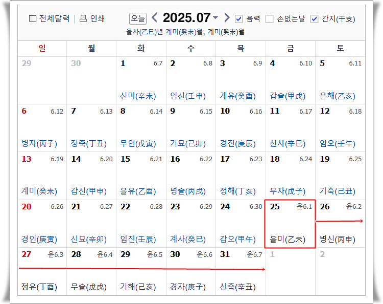Select the 일 Sunday column header

tap(42, 48)
